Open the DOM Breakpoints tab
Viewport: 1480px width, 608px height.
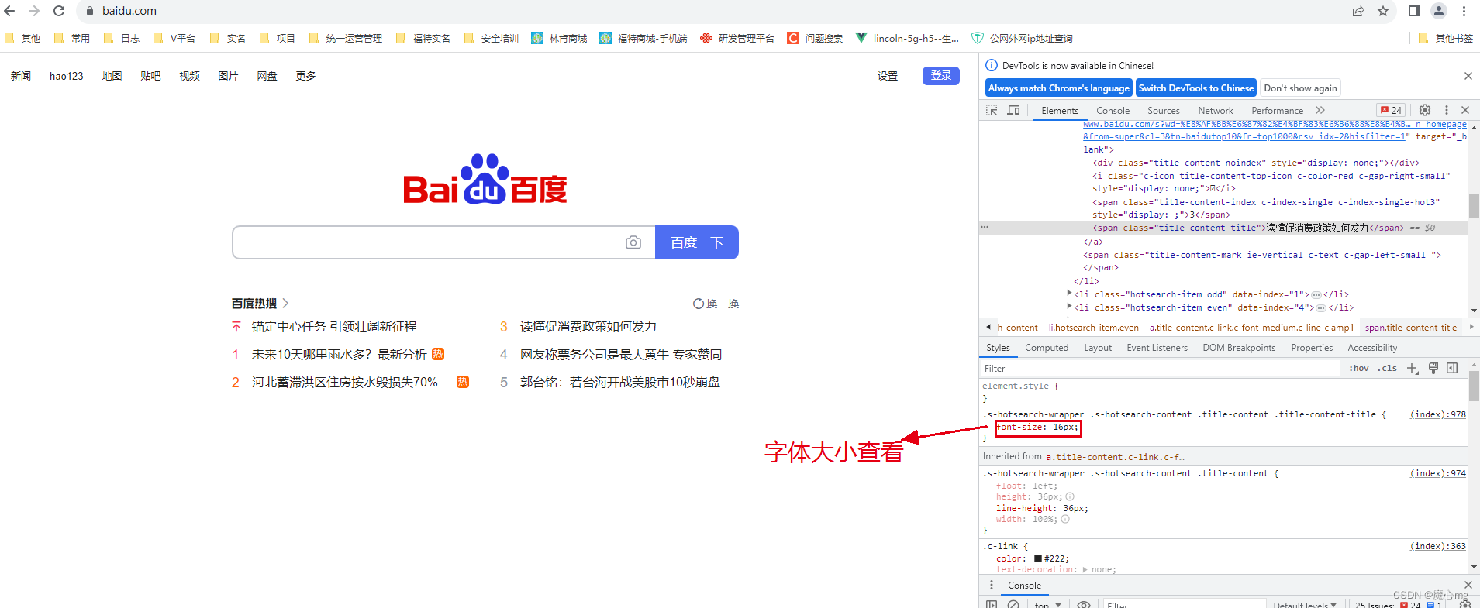coord(1239,348)
